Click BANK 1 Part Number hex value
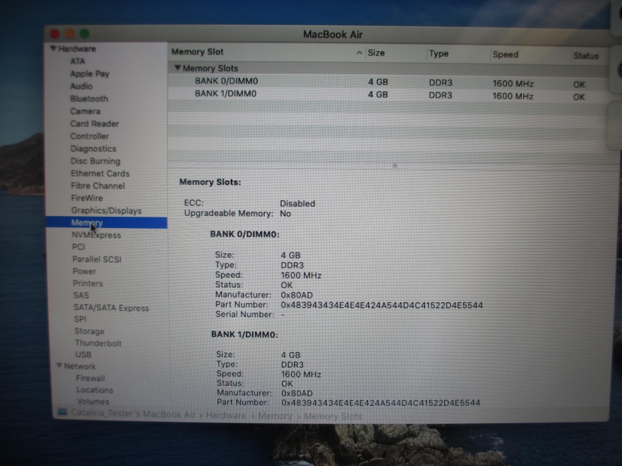Viewport: 622px width, 466px height. (x=381, y=403)
